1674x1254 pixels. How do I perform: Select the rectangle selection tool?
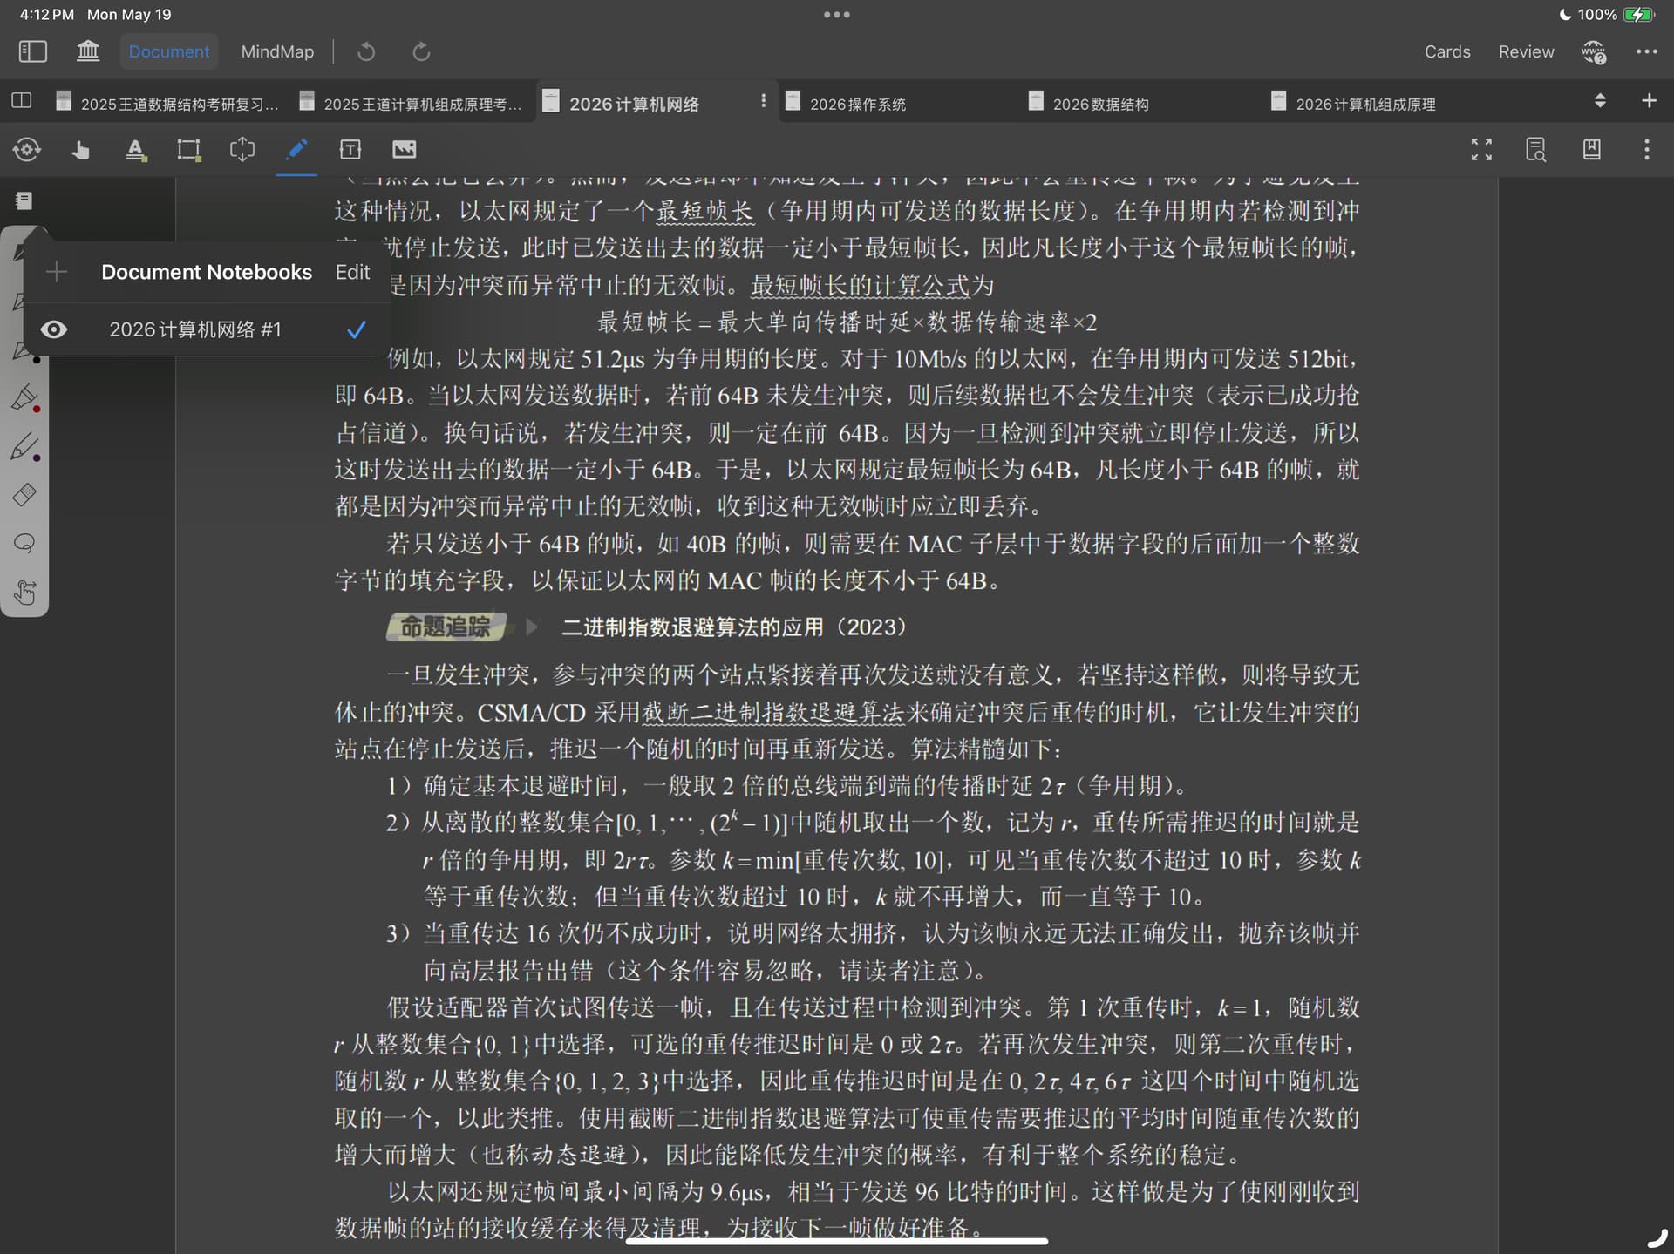click(x=188, y=150)
